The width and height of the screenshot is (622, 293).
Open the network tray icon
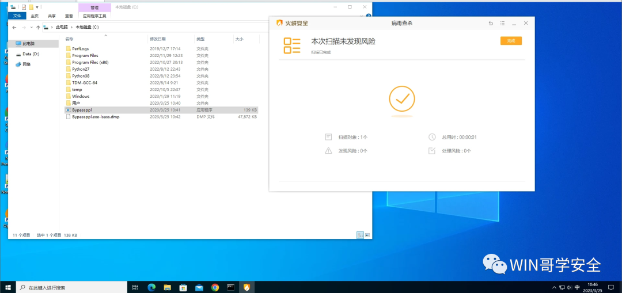562,287
